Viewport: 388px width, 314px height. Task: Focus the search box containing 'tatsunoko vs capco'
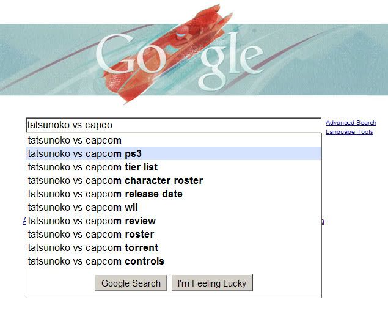173,125
